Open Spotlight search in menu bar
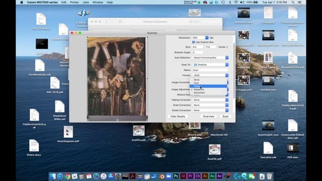 [293, 2]
